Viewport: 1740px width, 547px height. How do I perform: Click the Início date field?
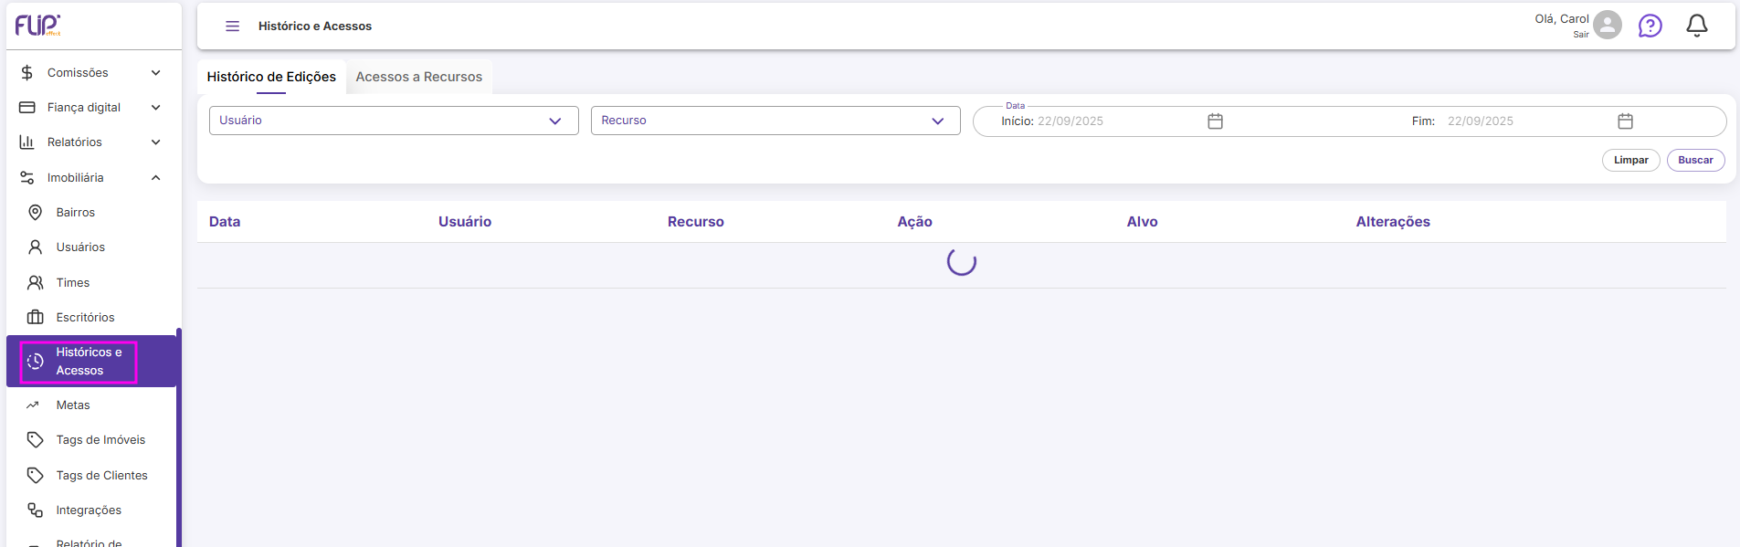coord(1113,121)
